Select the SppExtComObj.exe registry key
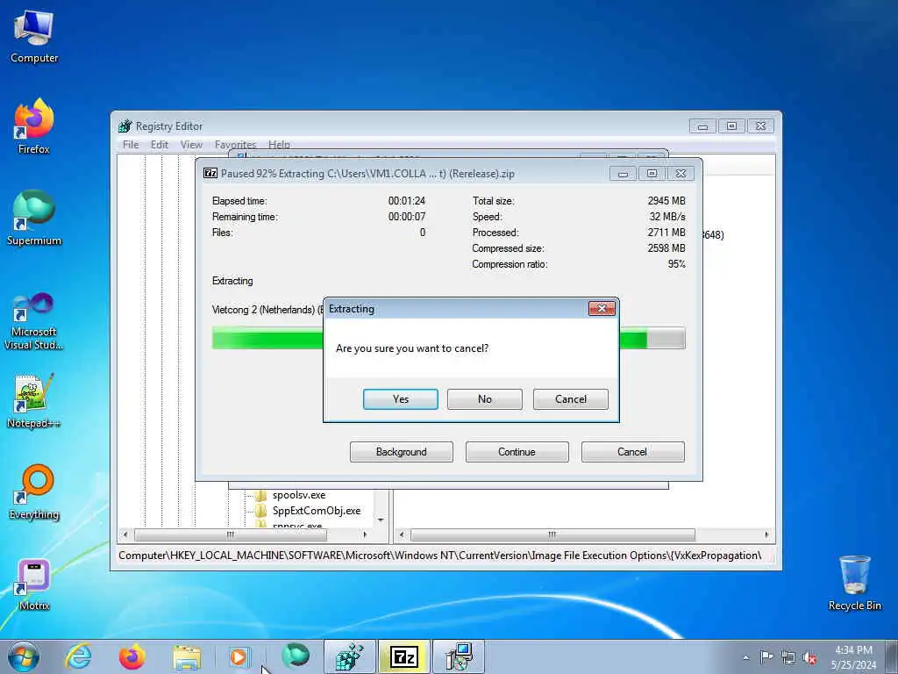The height and width of the screenshot is (674, 898). tap(317, 511)
